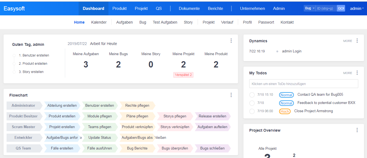Open the Project Overview three-dot menu

pos(357,130)
